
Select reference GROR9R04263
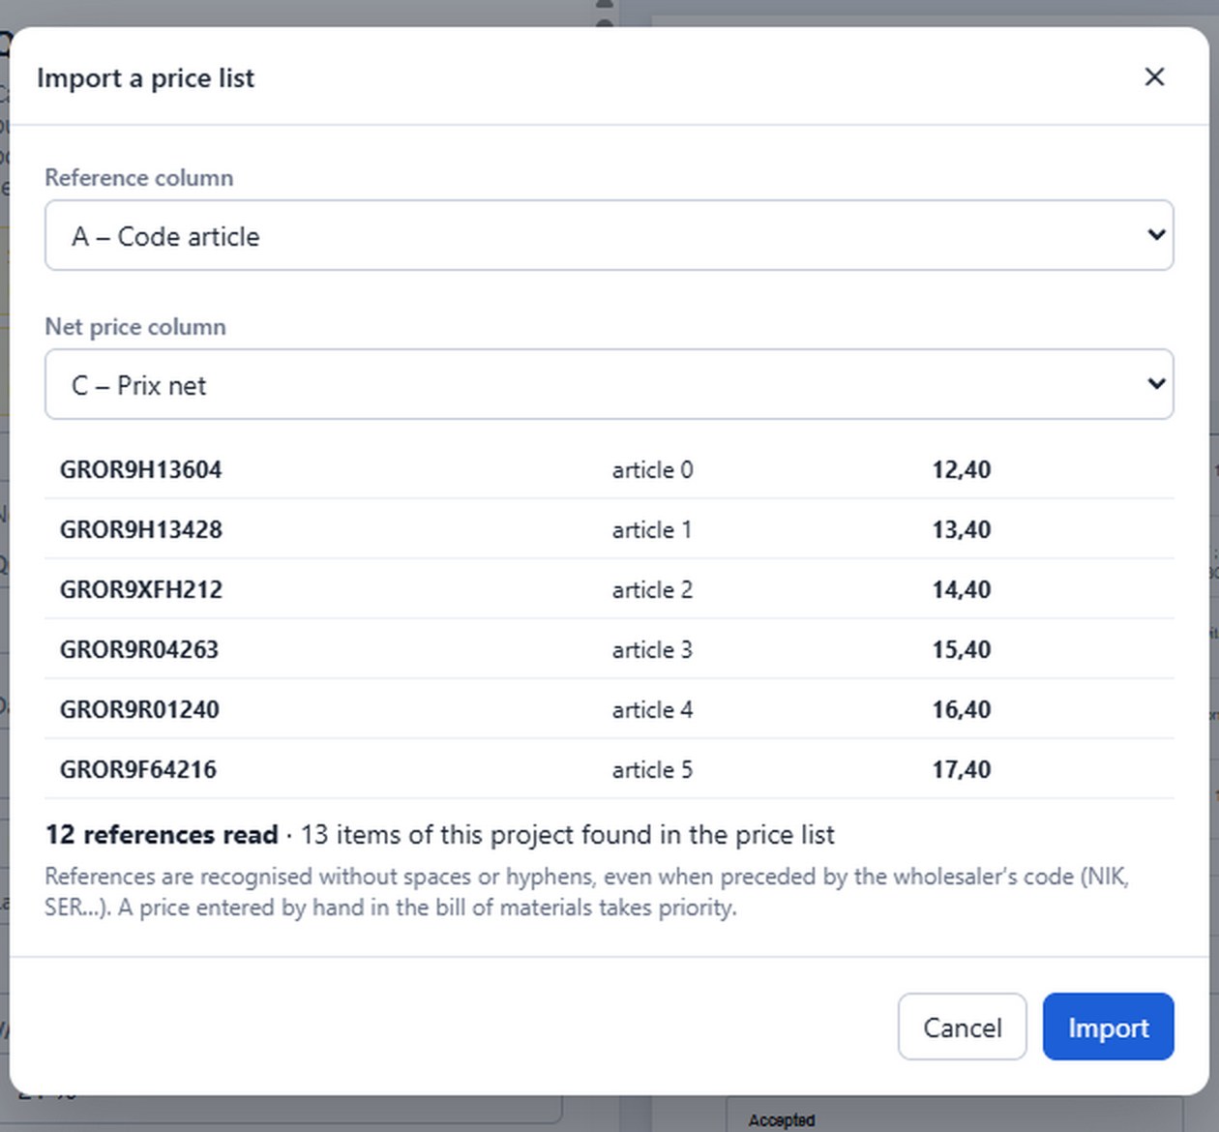coord(139,650)
